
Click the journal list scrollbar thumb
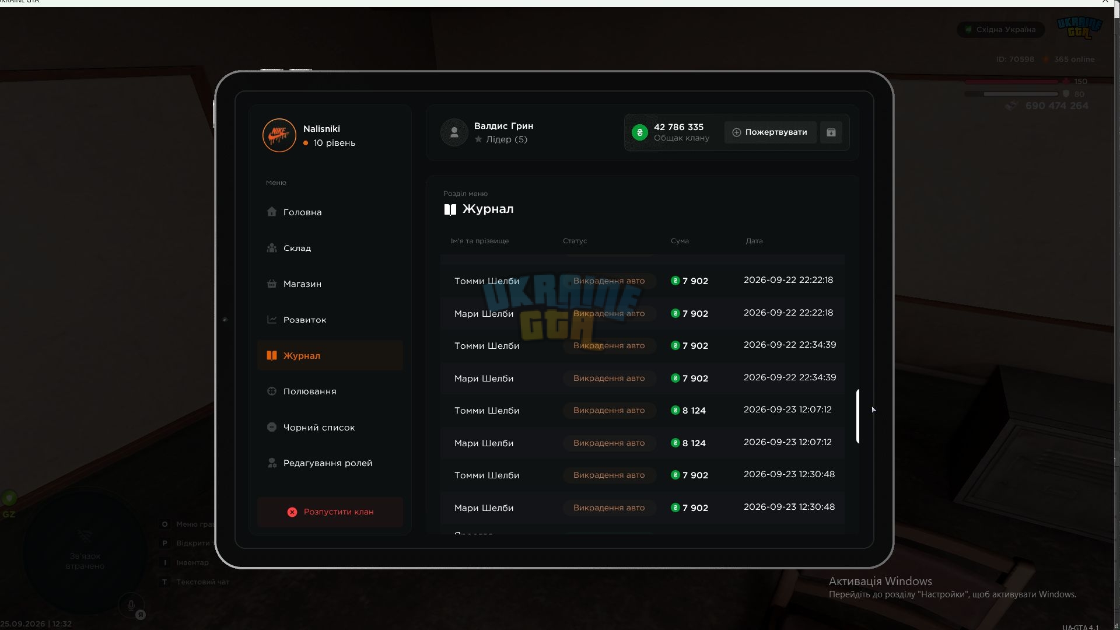(x=857, y=416)
